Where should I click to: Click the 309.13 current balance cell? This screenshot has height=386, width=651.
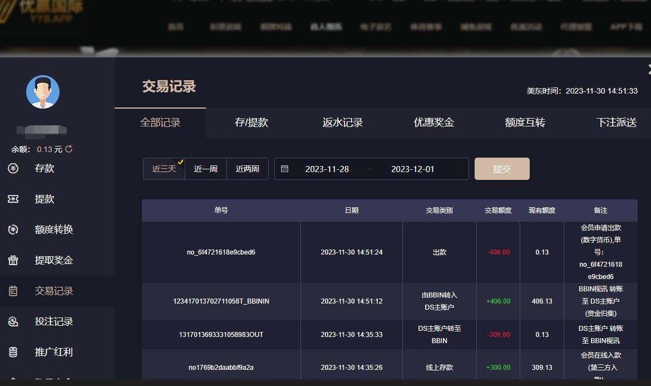[x=542, y=367]
